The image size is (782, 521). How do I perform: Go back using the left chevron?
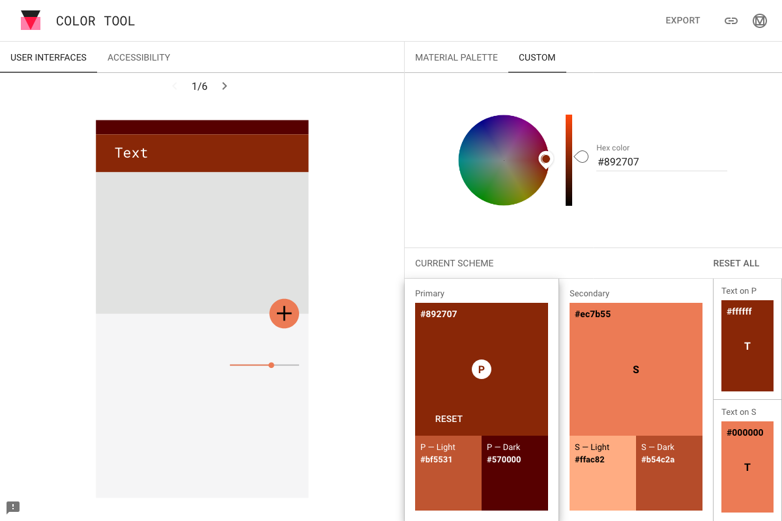(x=175, y=85)
